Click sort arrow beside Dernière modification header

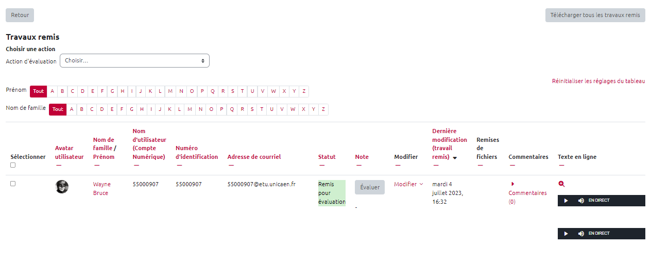pos(455,158)
